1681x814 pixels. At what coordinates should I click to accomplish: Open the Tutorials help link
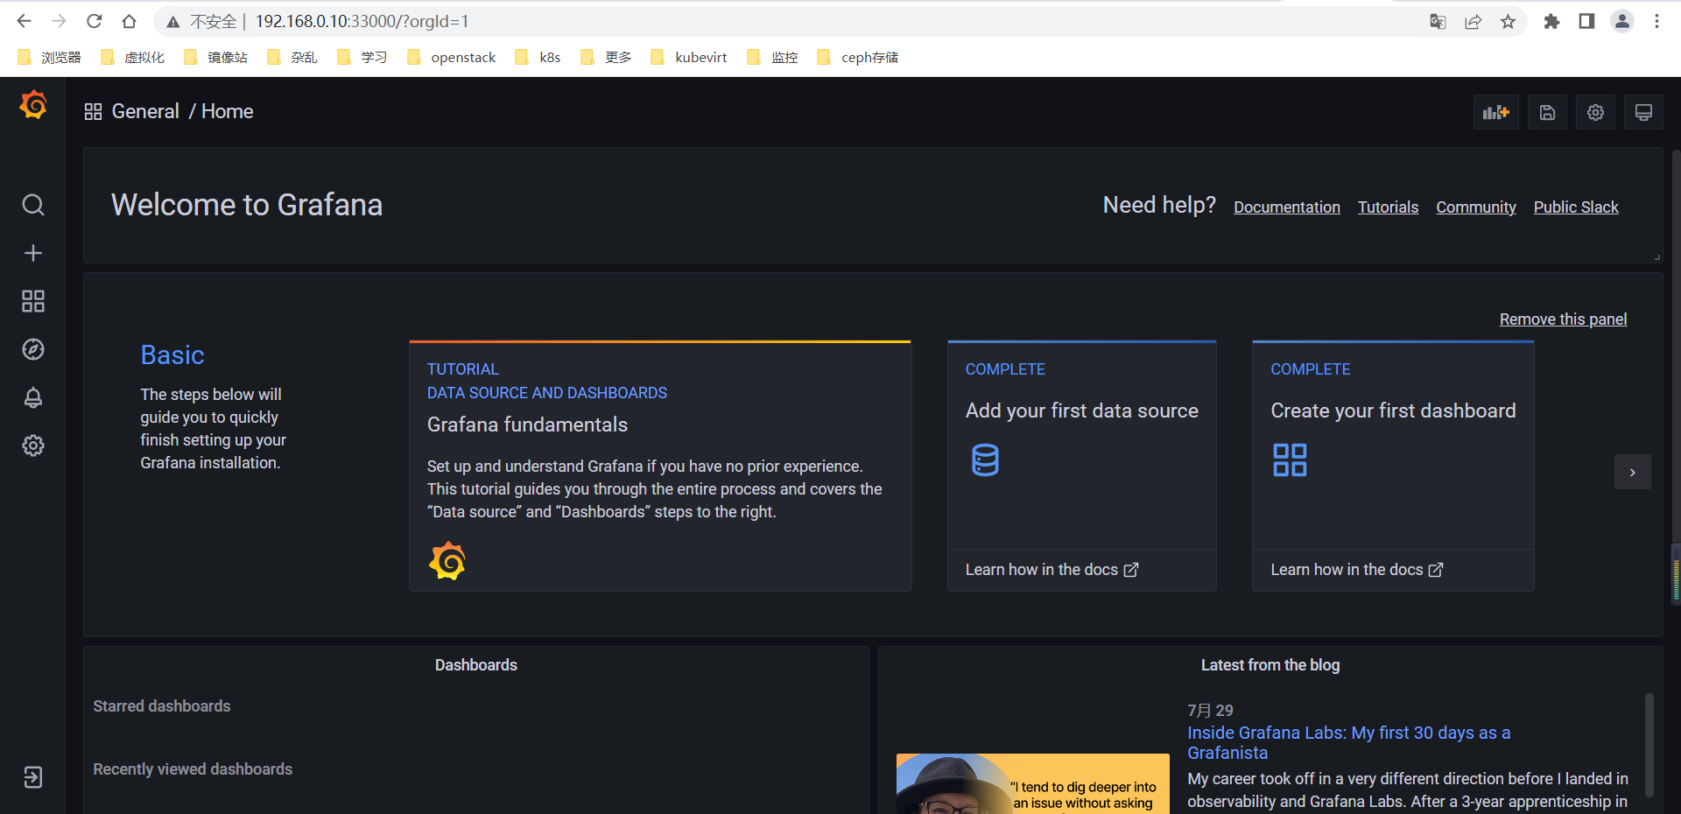click(x=1388, y=207)
